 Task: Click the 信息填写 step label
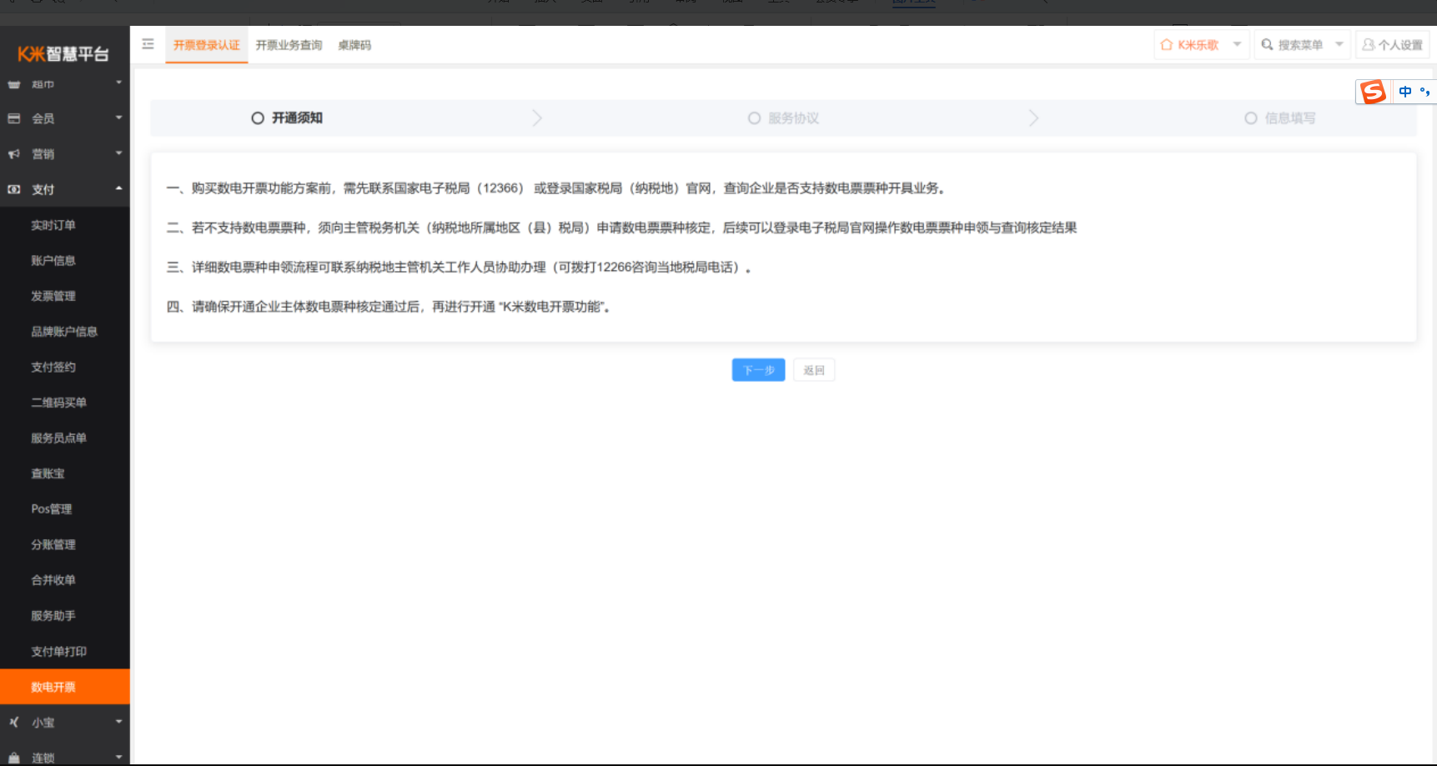click(x=1289, y=118)
